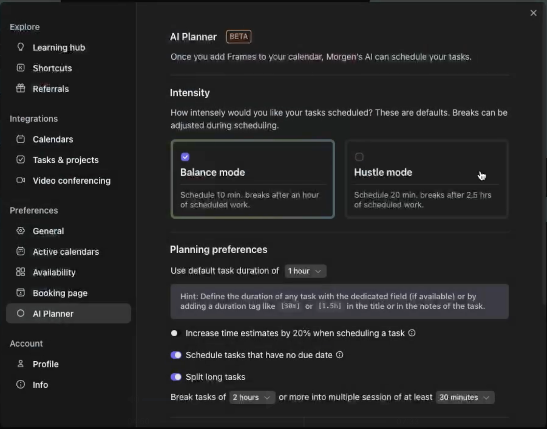Click info icon beside time estimates option
This screenshot has width=547, height=429.
tap(412, 333)
